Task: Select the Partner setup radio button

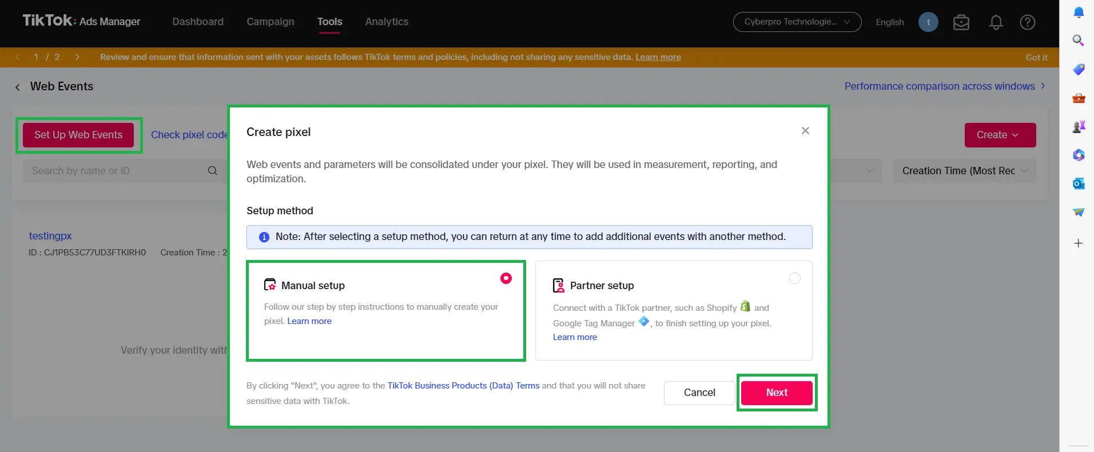Action: (795, 278)
